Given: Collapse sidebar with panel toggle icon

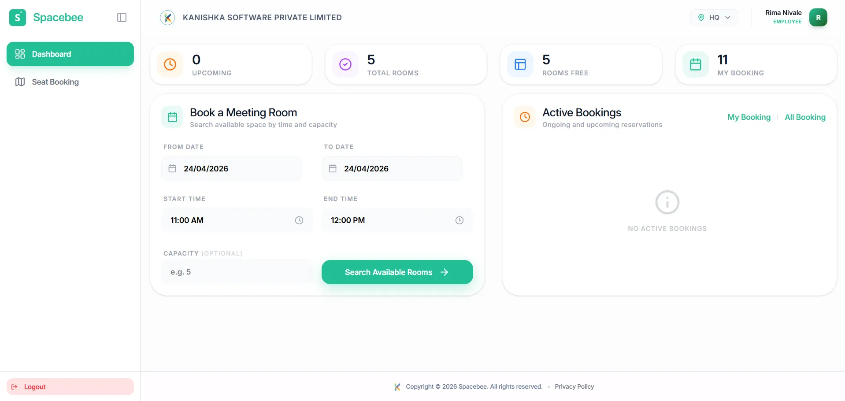Looking at the screenshot, I should pyautogui.click(x=122, y=18).
